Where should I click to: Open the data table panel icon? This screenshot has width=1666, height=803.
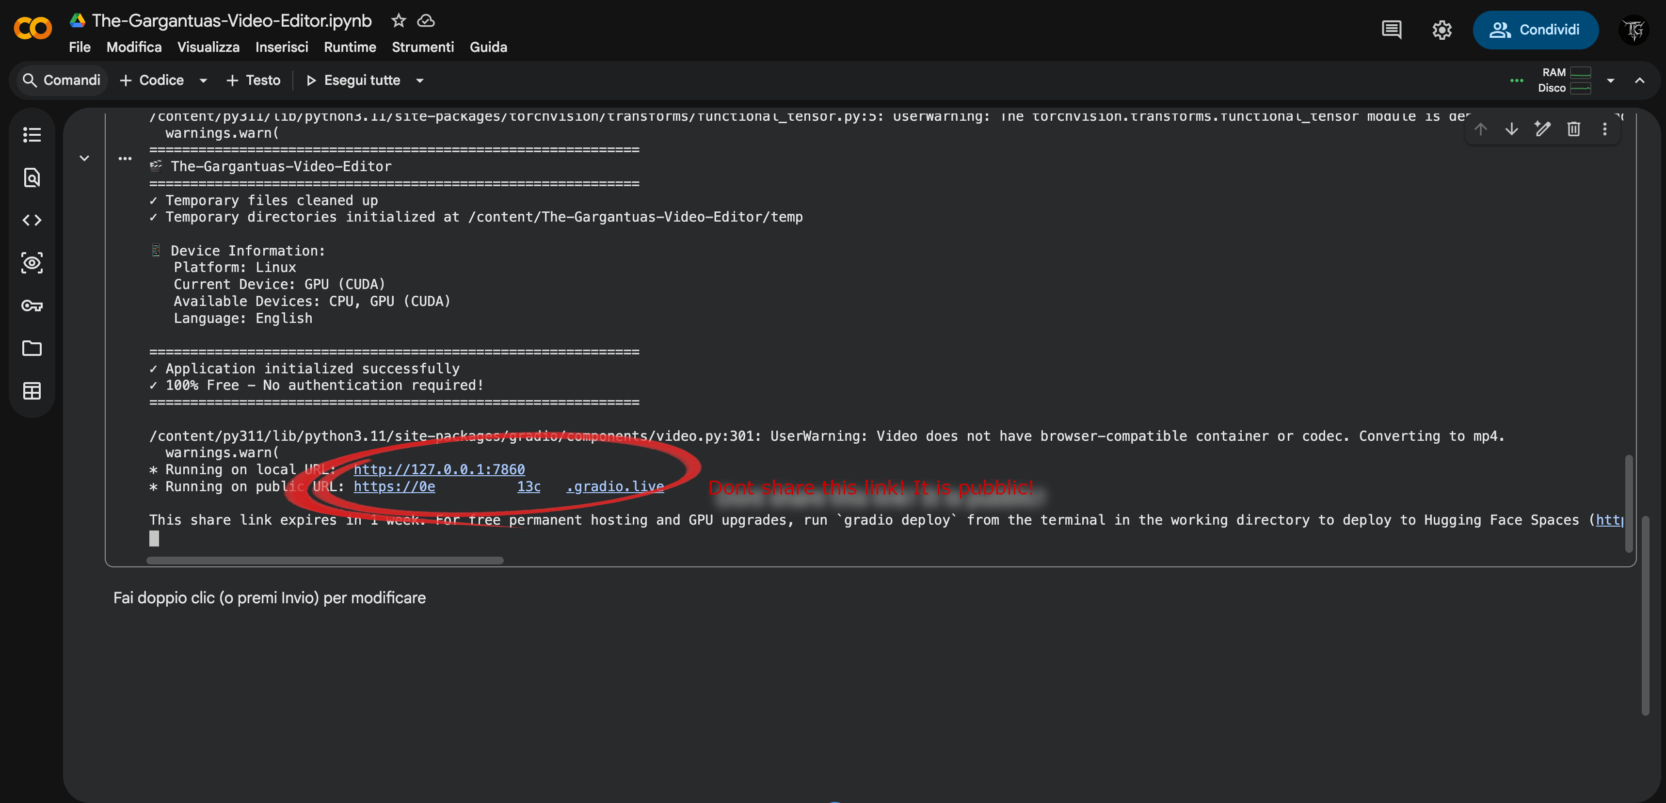pos(32,390)
